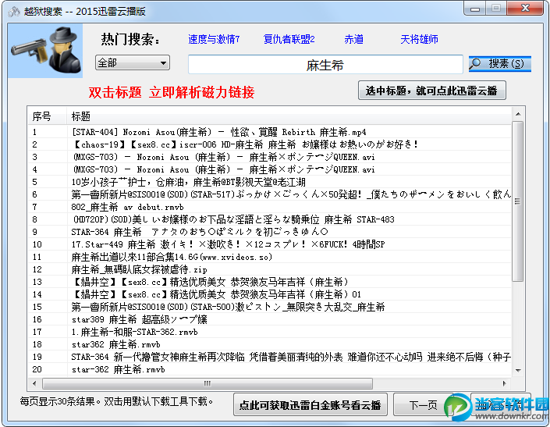The width and height of the screenshot is (550, 427).
Task: Click the magnifier icon in the search button
Action: point(476,63)
